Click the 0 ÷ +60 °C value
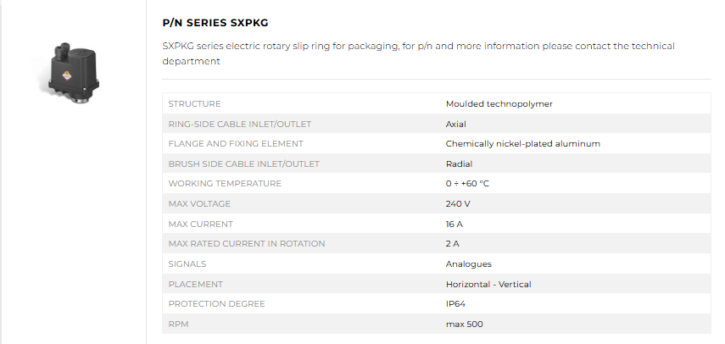 click(467, 183)
